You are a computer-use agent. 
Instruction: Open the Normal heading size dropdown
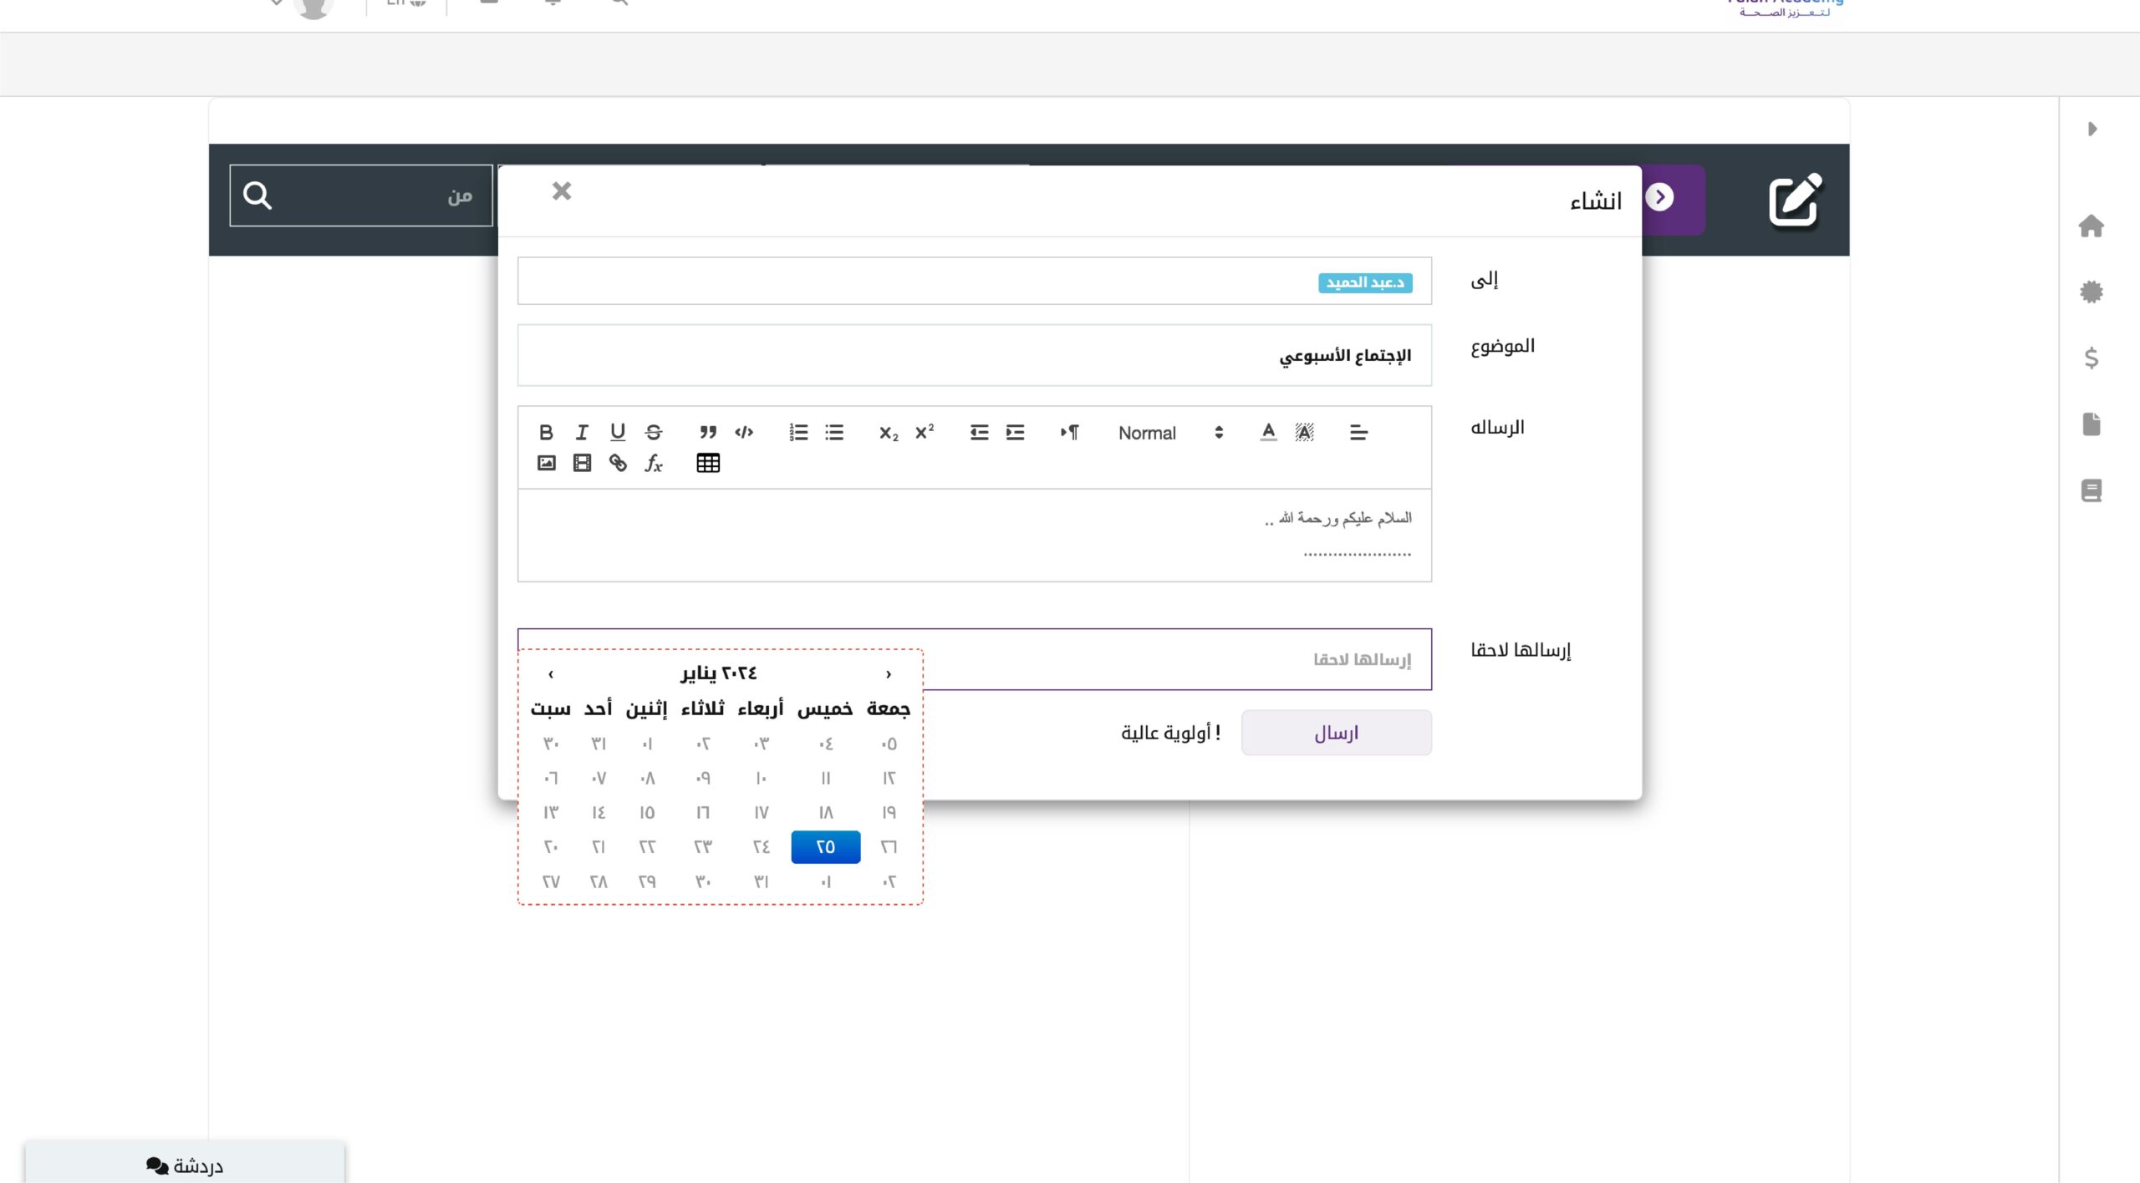coord(1170,432)
